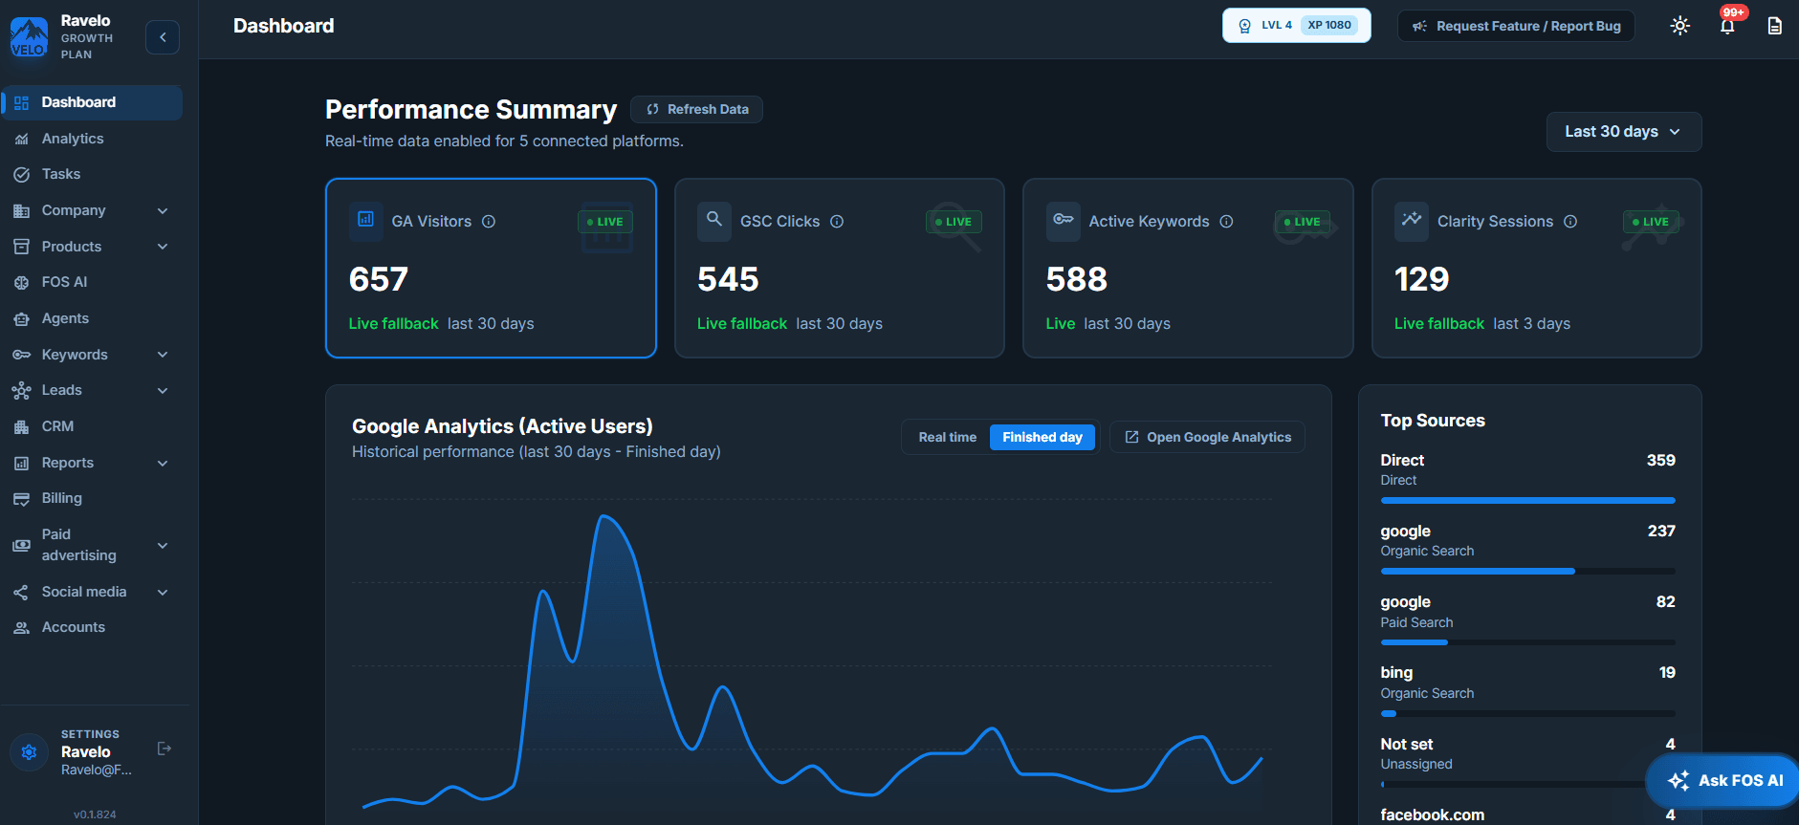Click the Social media share icon
The image size is (1799, 825).
21,593
